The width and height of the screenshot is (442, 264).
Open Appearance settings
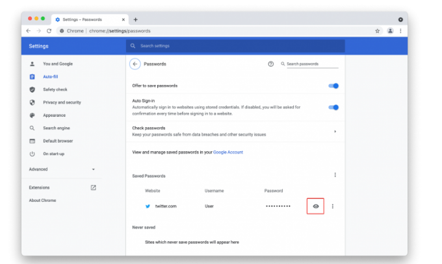[x=54, y=115]
